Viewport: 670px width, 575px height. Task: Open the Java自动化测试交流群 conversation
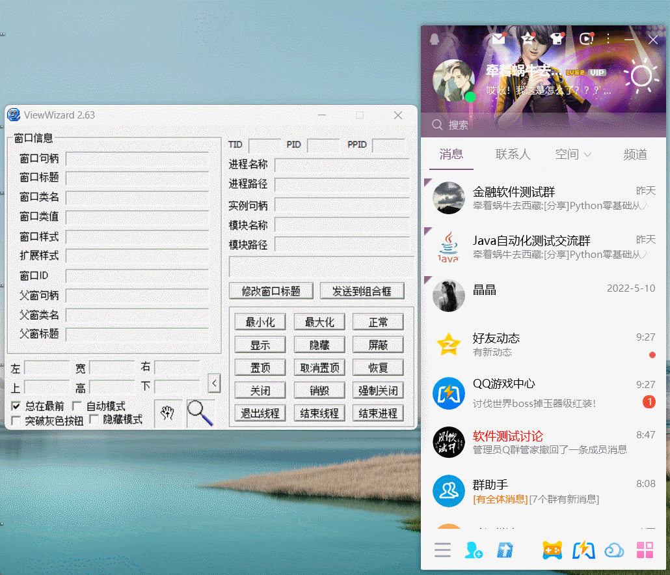tap(543, 247)
